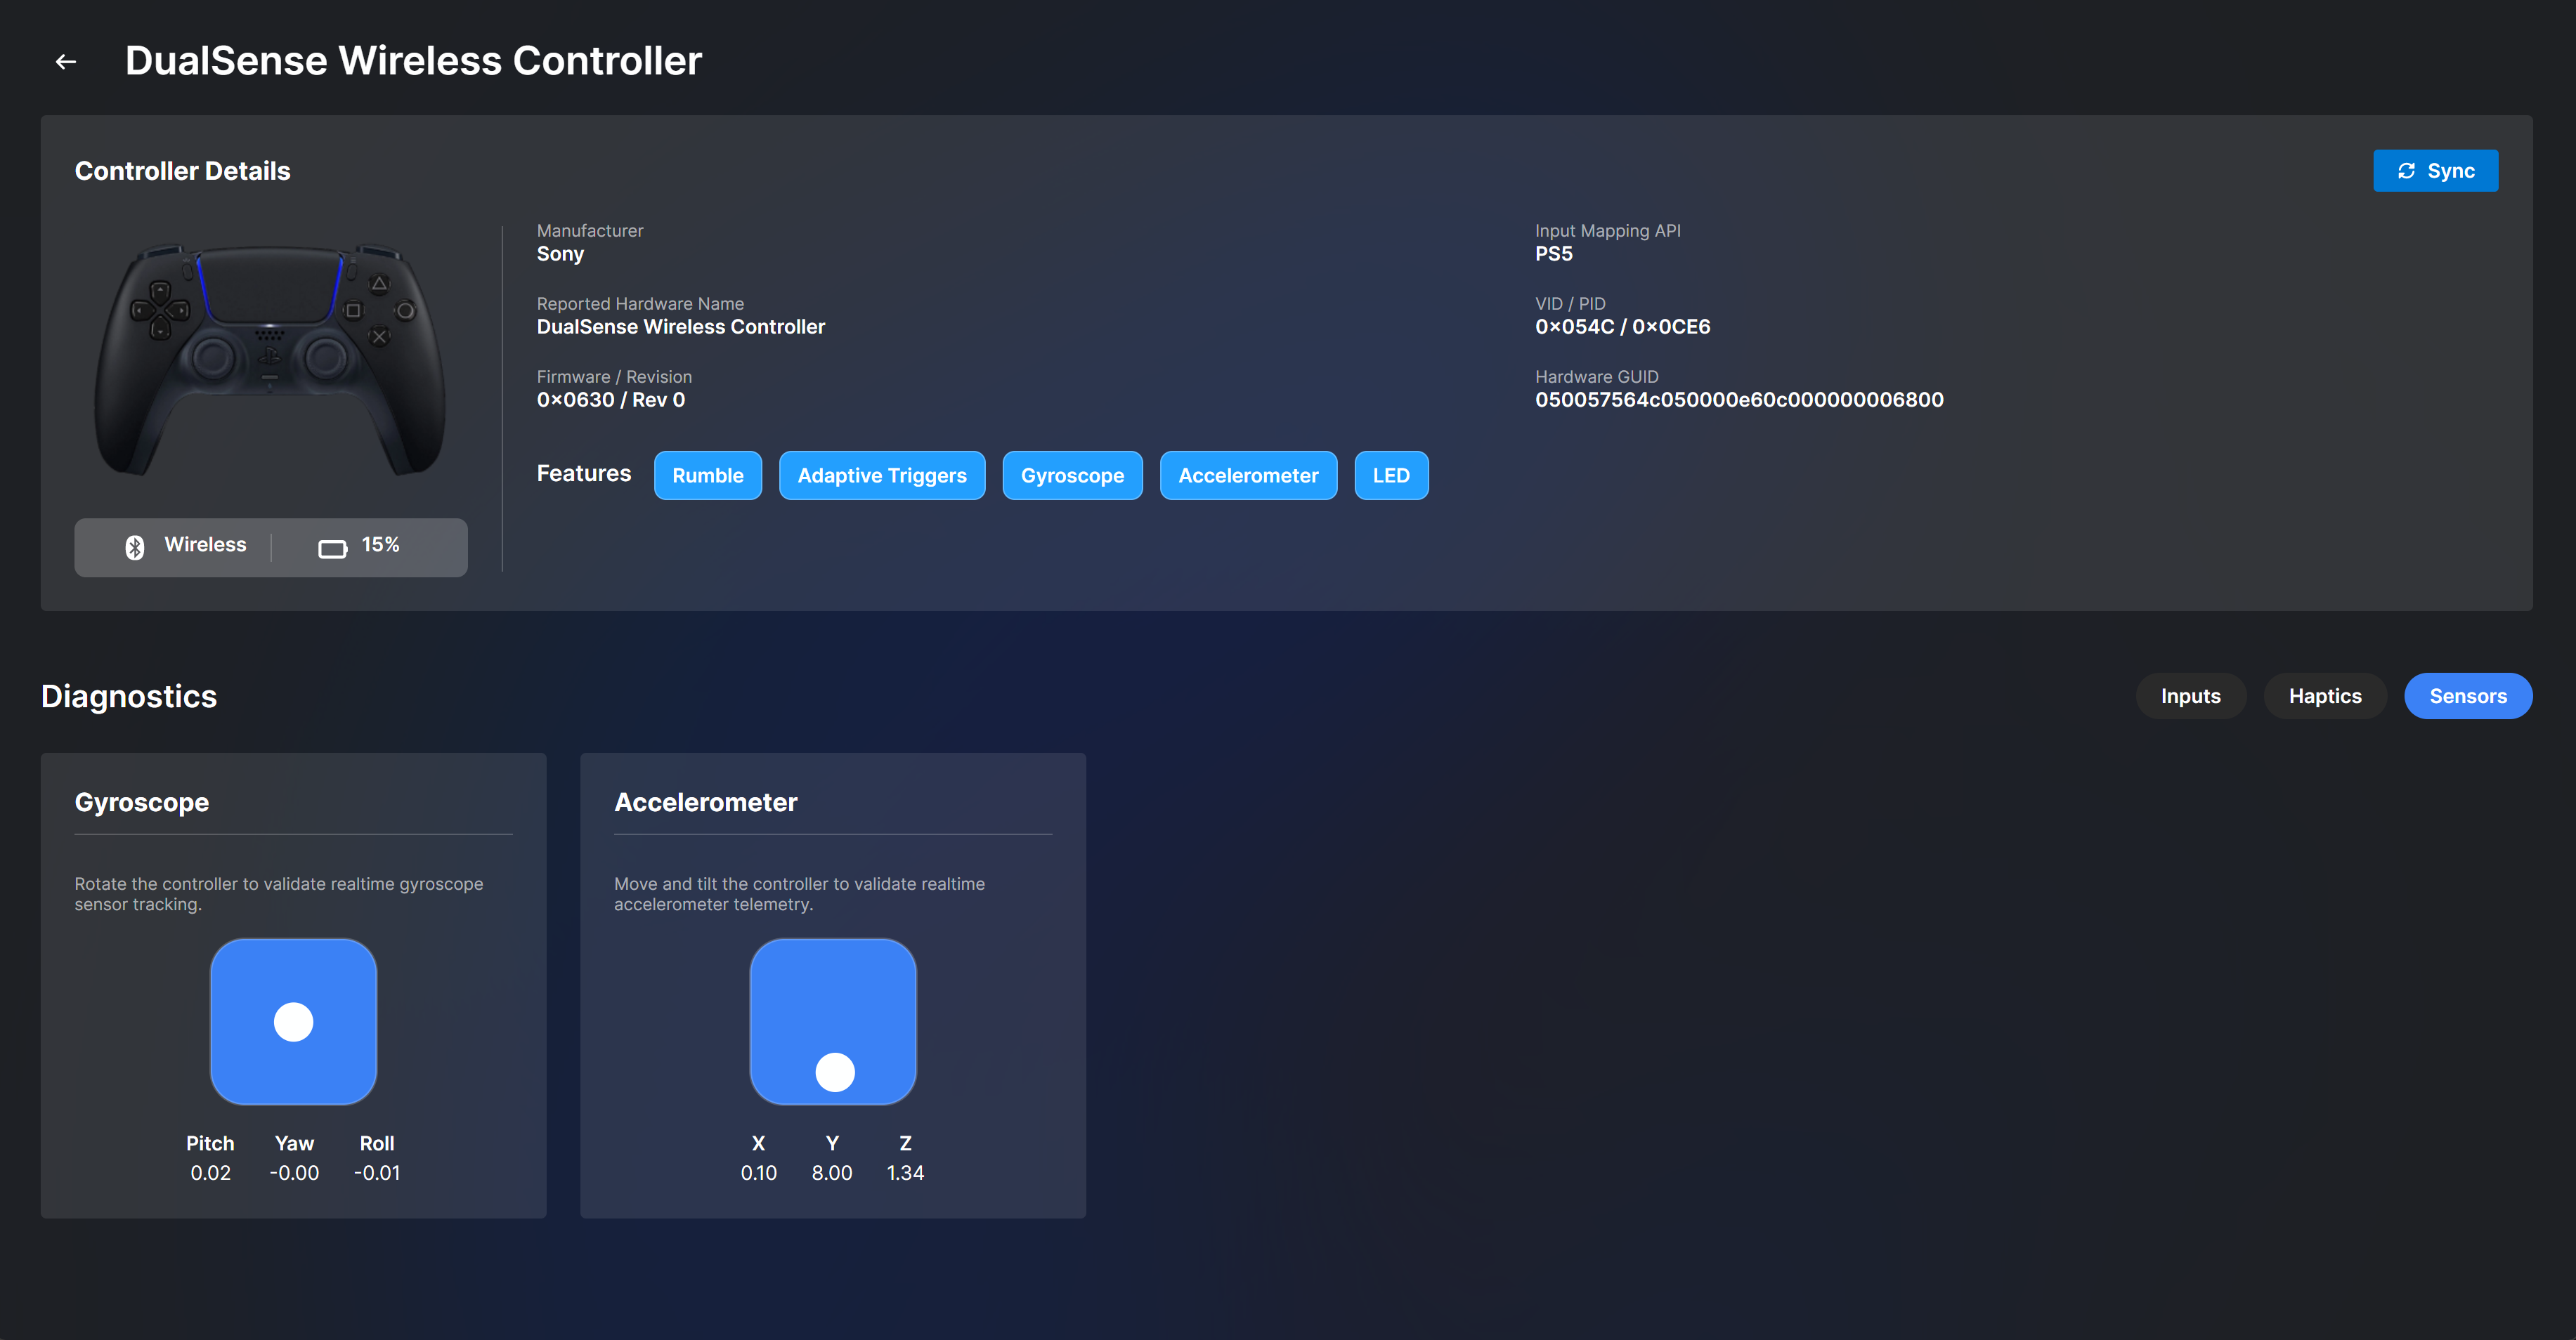Click the firmware value 0x0630 / Rev 0
Screen dimensions: 2576x1340
click(611, 400)
